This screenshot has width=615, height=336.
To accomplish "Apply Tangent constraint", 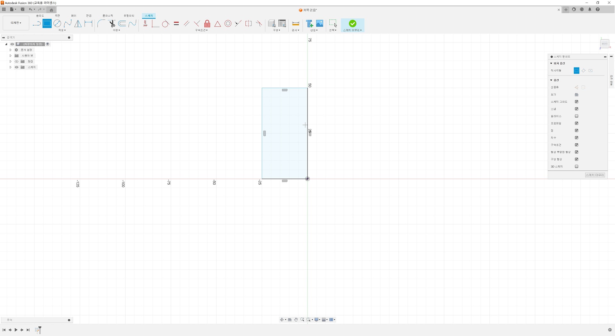I will coord(166,24).
